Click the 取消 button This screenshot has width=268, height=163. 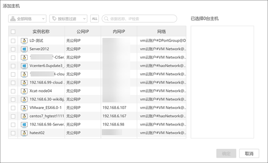tap(249, 153)
